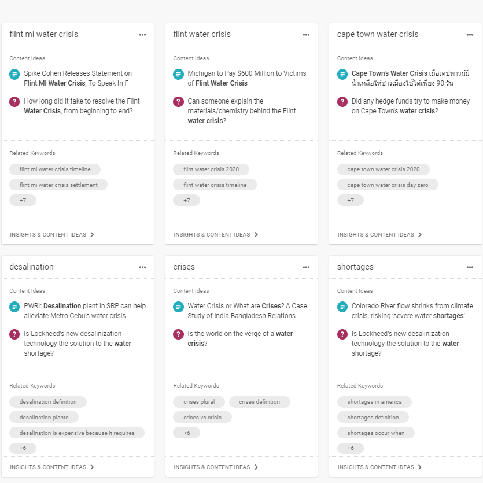Screen dimensions: 483x483
Task: Open three-dot menu on shortages card
Action: pyautogui.click(x=470, y=267)
